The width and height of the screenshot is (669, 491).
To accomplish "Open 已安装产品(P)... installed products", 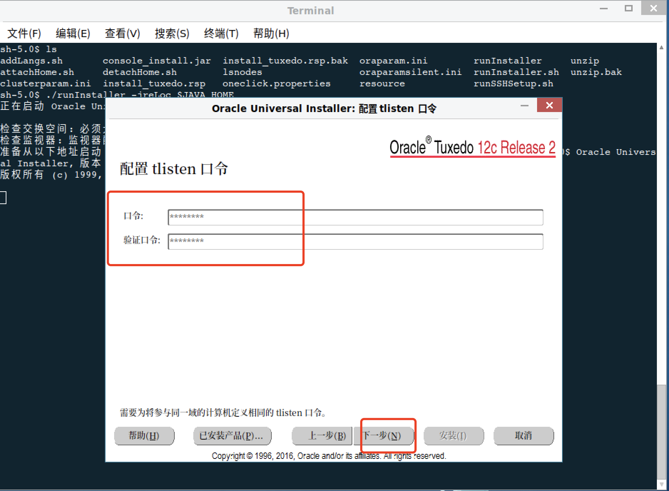I will [x=232, y=436].
